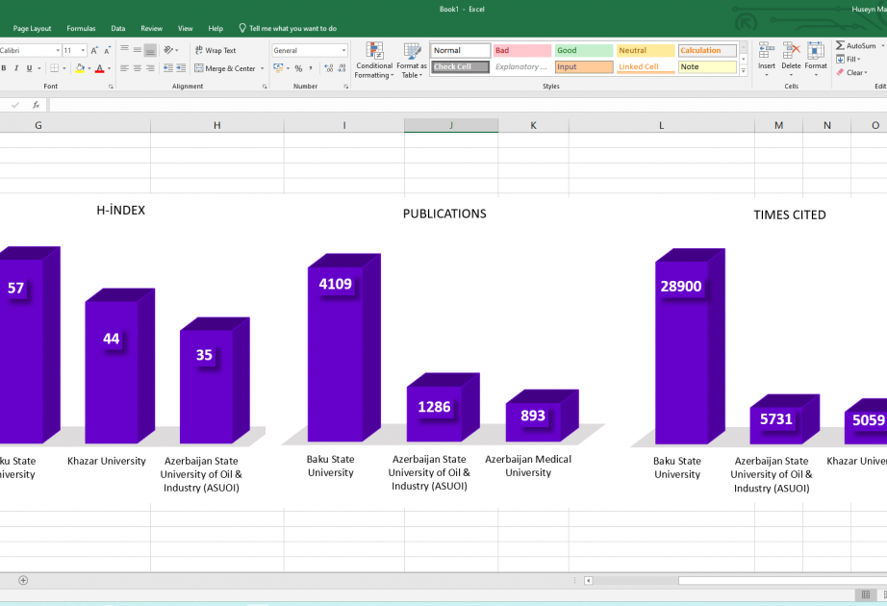Switch to Normal view icon
Screen dimensions: 887x606
tap(866, 594)
